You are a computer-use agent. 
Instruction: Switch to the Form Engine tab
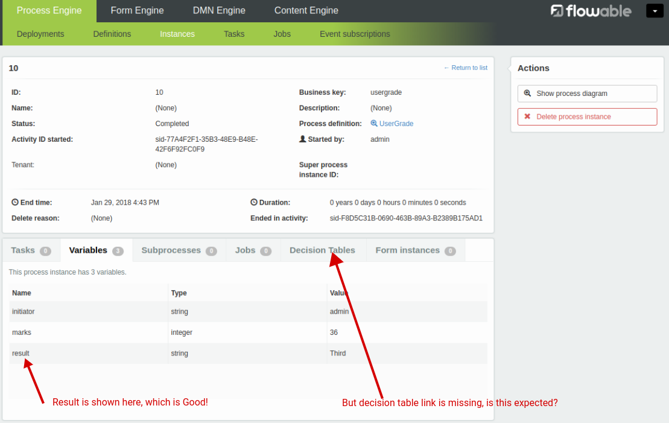pyautogui.click(x=137, y=11)
